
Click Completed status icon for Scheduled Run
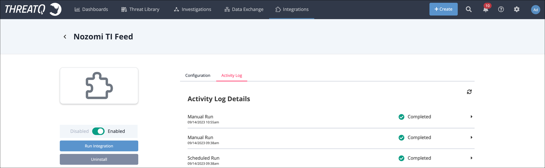[x=402, y=158]
